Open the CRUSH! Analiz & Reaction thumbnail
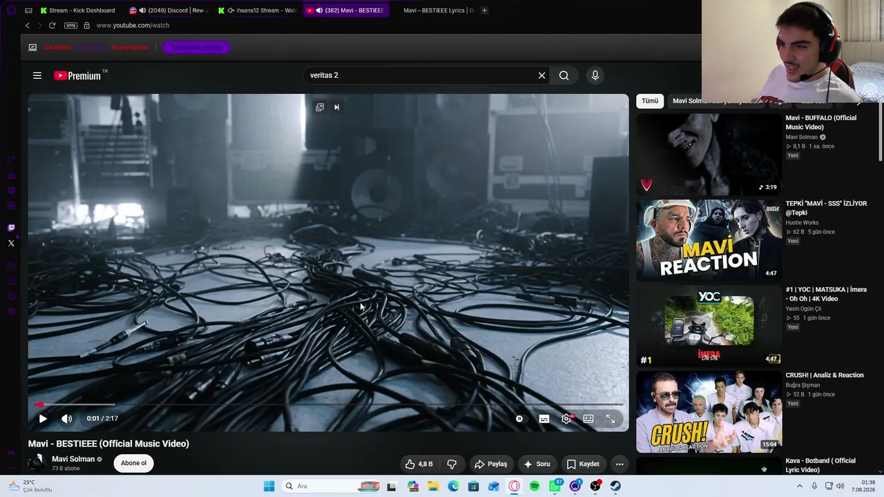884x497 pixels. pyautogui.click(x=709, y=412)
